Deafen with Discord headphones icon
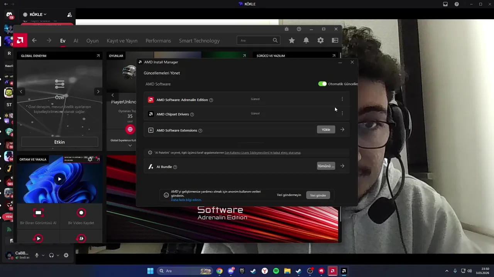 51,255
